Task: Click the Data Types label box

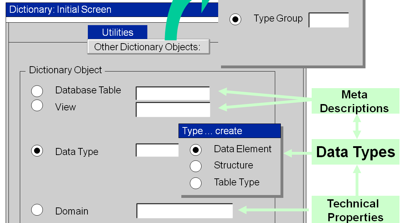Action: [355, 152]
